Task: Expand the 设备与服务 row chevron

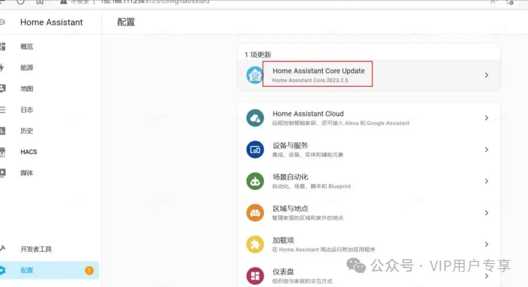Action: (x=486, y=149)
